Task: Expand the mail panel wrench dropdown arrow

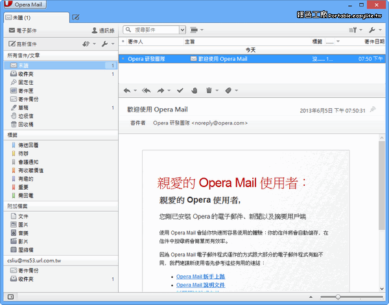Action: pyautogui.click(x=113, y=44)
